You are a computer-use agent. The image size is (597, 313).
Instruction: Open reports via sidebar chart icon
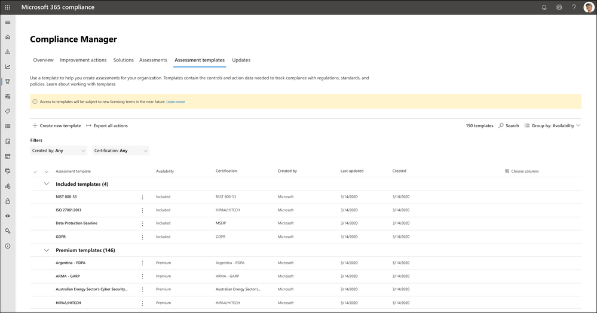pyautogui.click(x=8, y=67)
